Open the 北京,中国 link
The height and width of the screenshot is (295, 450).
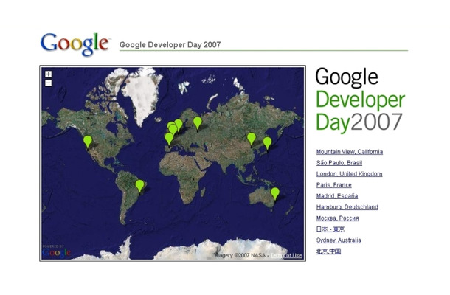(328, 251)
